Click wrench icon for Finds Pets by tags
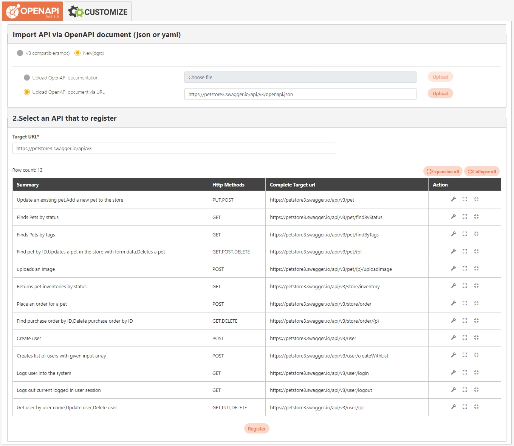Image resolution: width=514 pixels, height=446 pixels. 453,234
